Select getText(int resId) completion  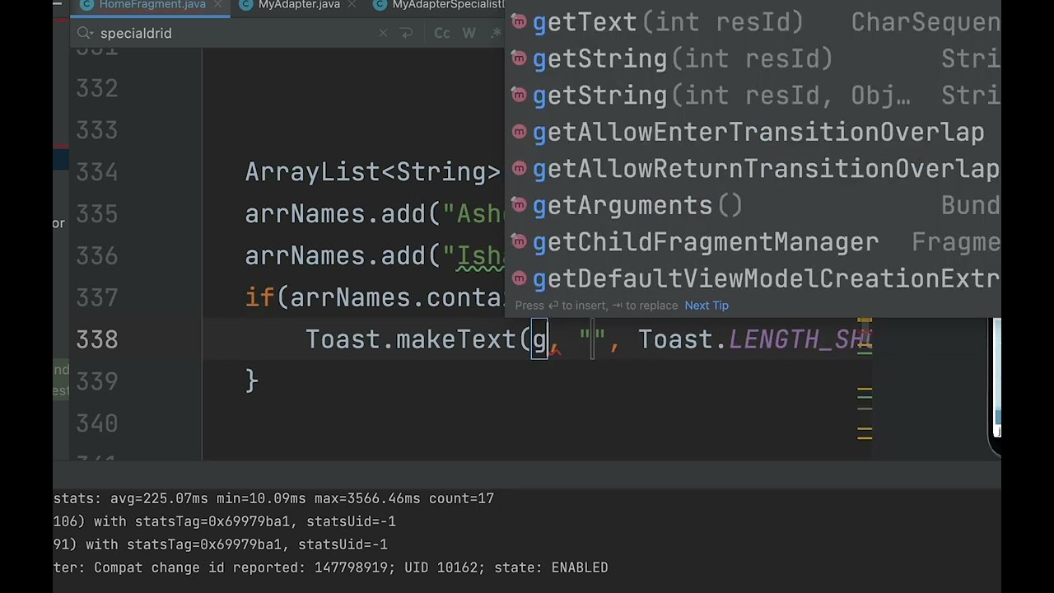tap(753, 22)
